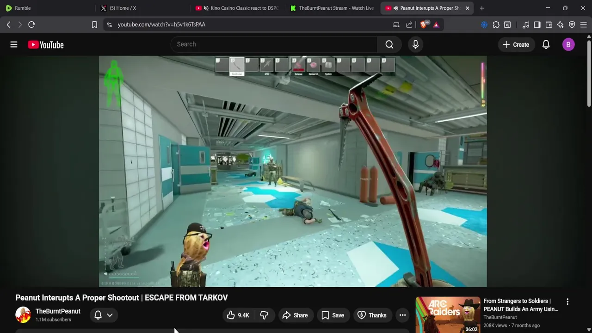Screen dimensions: 592x333
Task: Save video to playlist
Action: [333, 315]
